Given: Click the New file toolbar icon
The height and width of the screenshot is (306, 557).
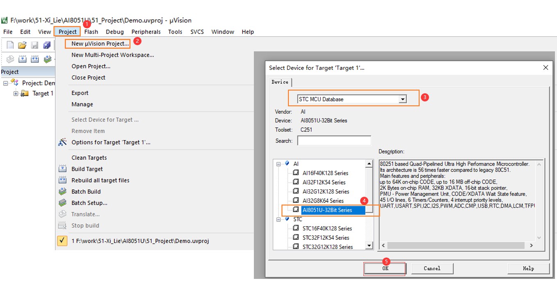Looking at the screenshot, I should pyautogui.click(x=10, y=45).
